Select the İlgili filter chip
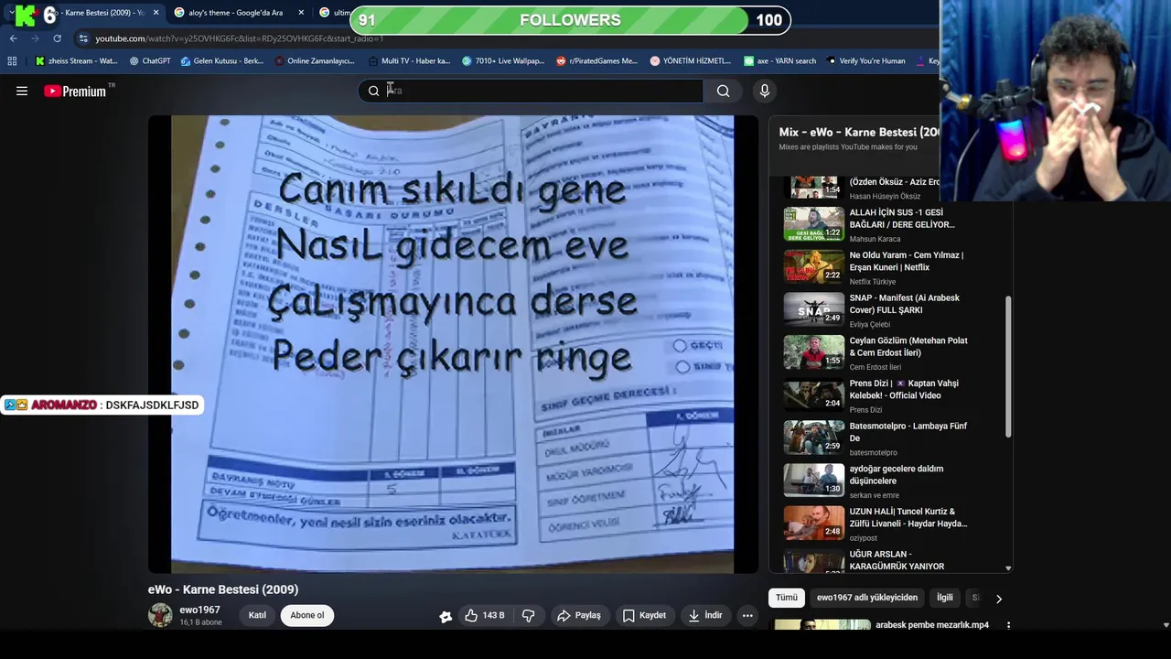 click(945, 598)
